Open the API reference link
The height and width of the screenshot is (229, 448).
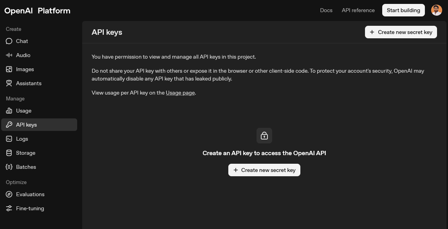[358, 10]
